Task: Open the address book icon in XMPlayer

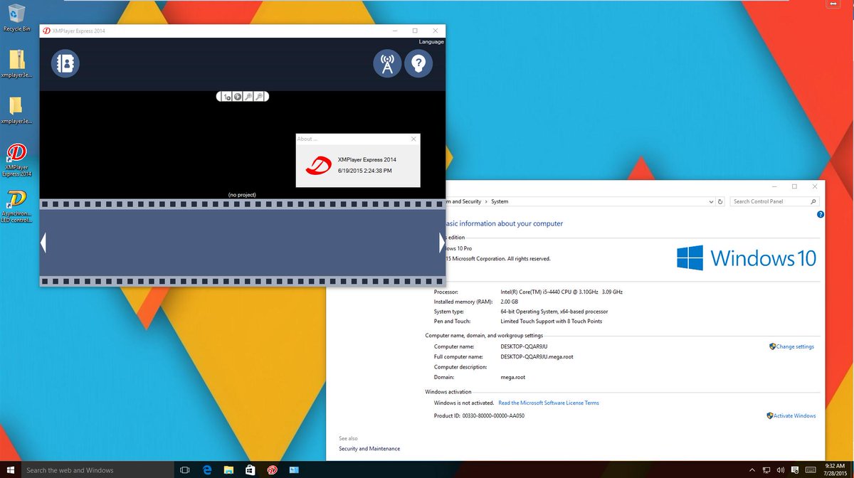Action: (65, 64)
